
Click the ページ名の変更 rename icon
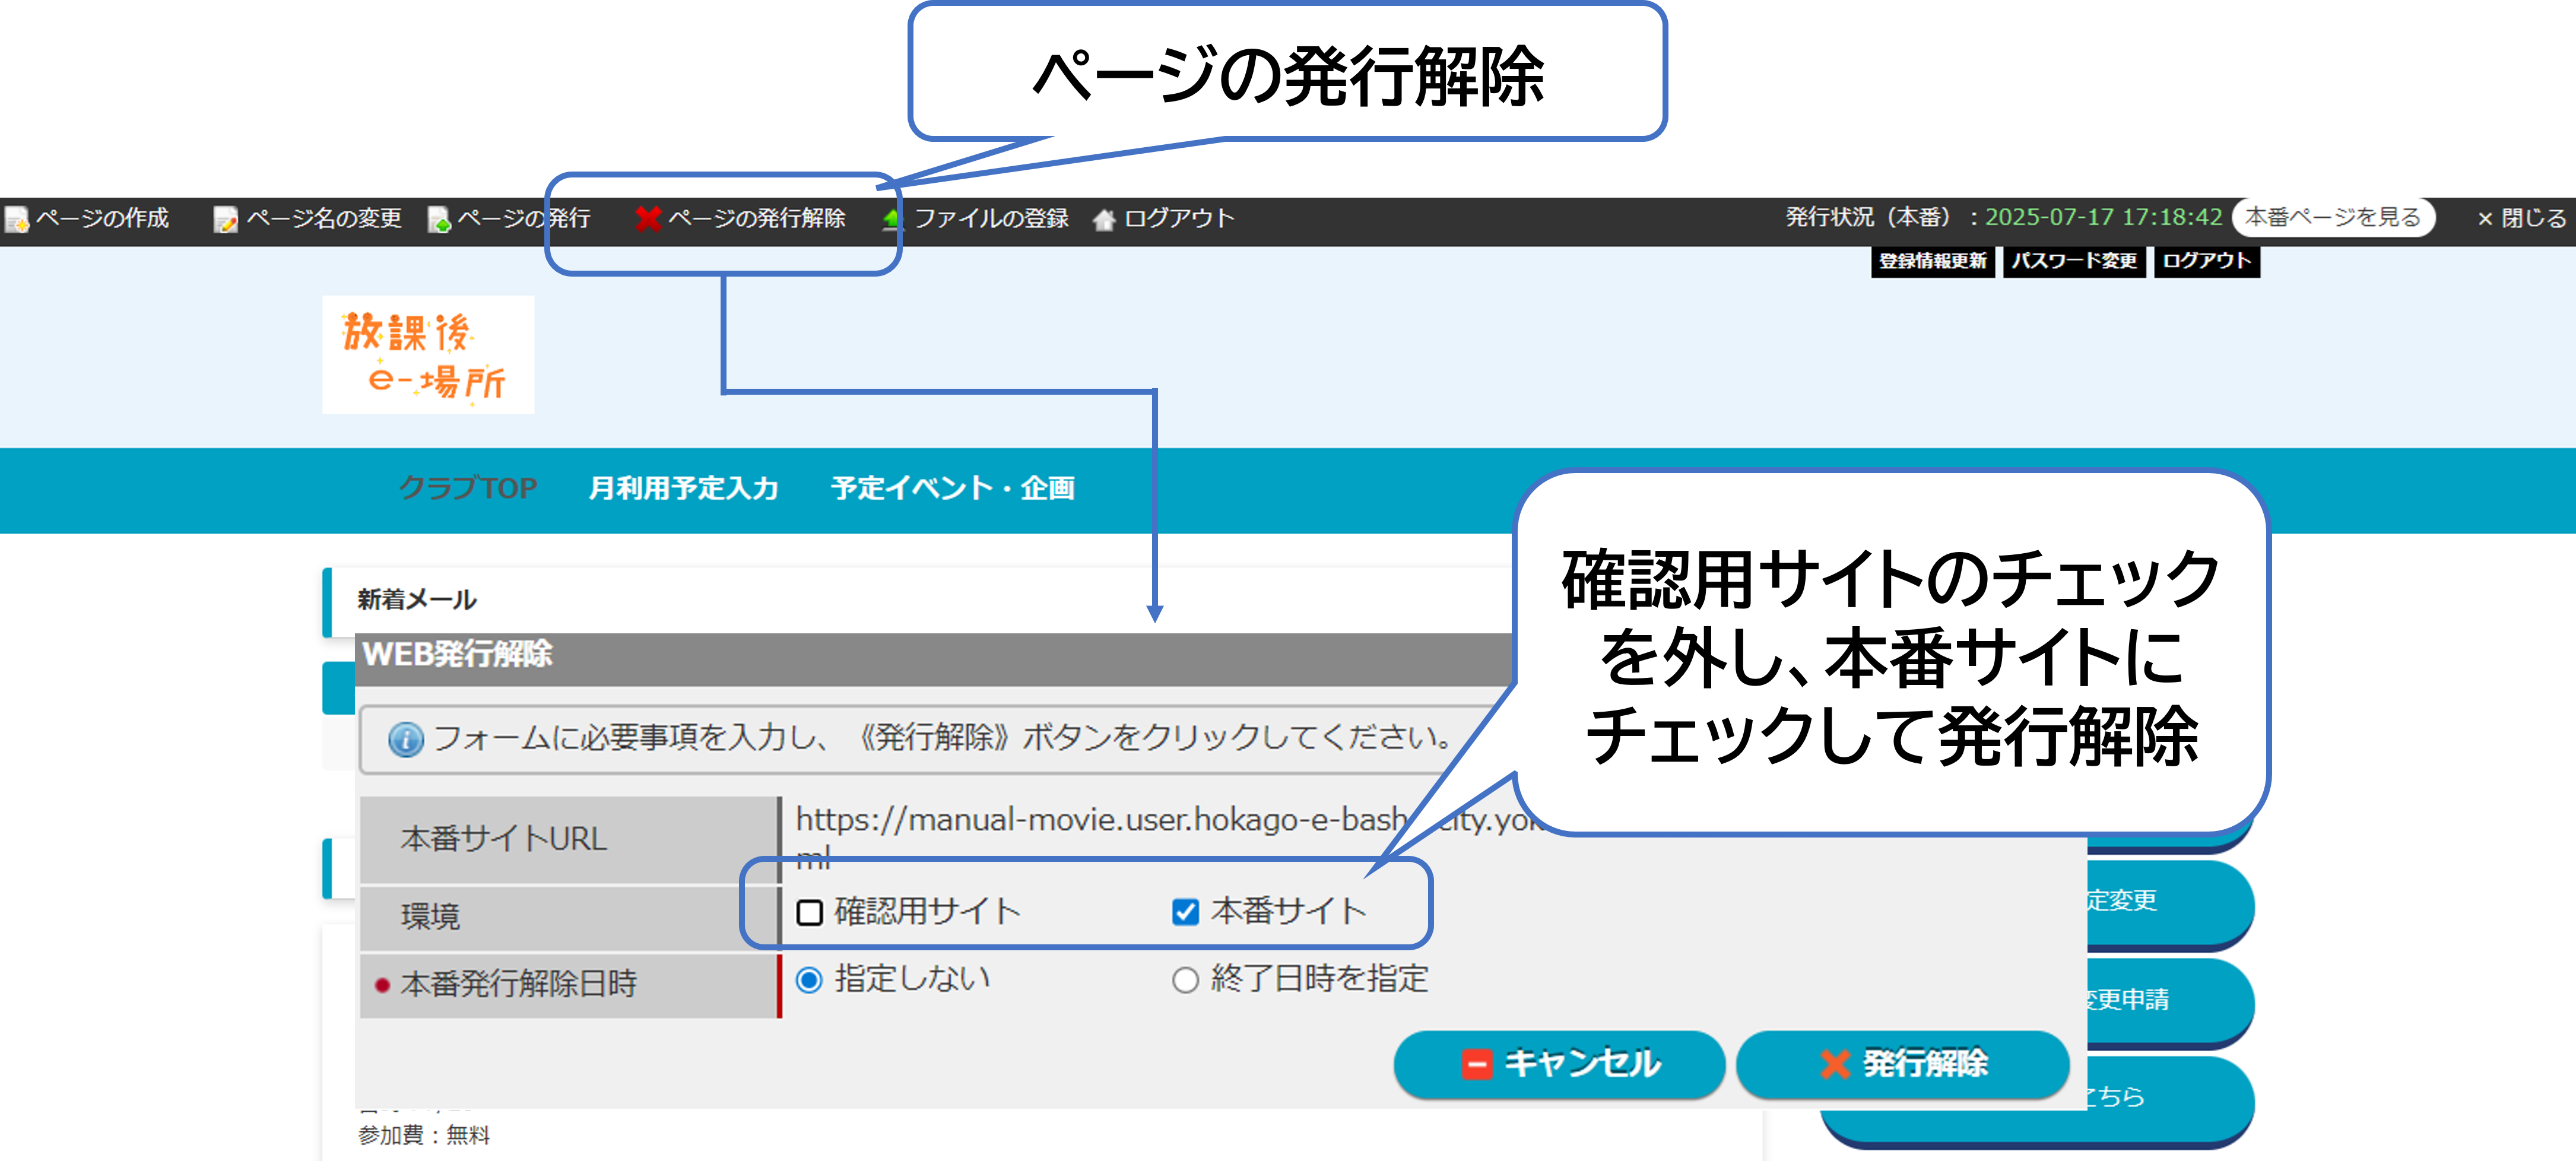226,219
